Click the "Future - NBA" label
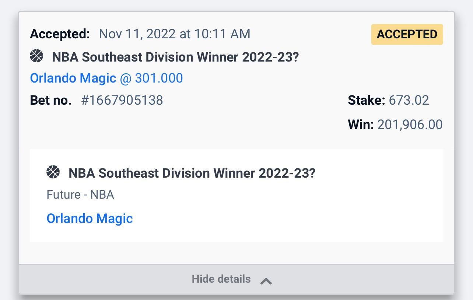The width and height of the screenshot is (473, 300). (x=80, y=195)
